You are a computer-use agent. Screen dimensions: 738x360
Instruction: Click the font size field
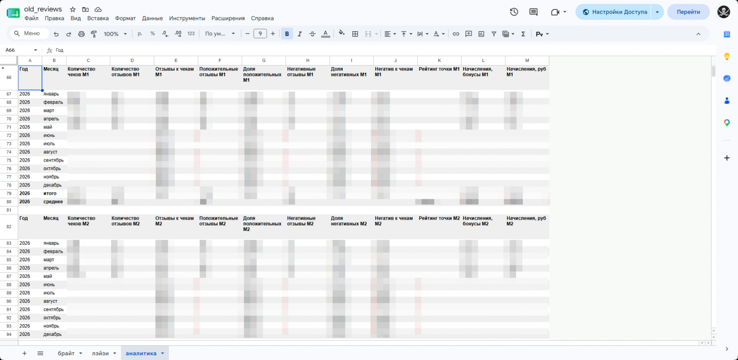coord(260,34)
